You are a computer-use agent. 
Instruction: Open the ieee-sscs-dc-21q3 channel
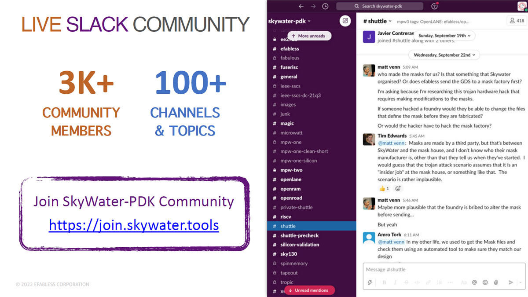click(x=300, y=95)
